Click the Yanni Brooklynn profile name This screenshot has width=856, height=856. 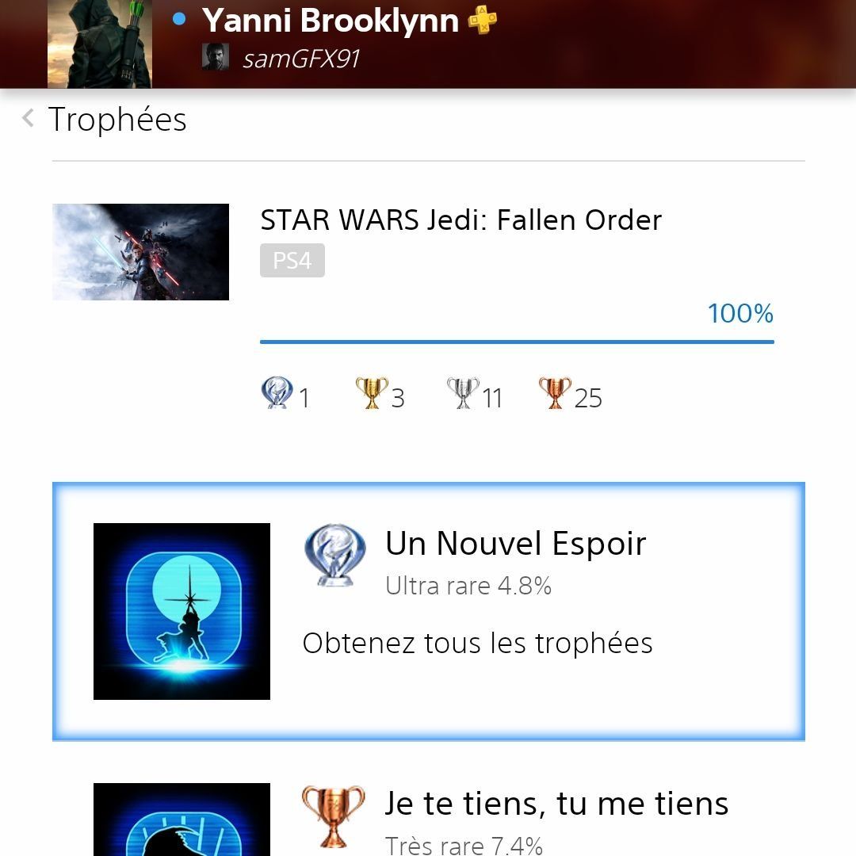pos(331,21)
